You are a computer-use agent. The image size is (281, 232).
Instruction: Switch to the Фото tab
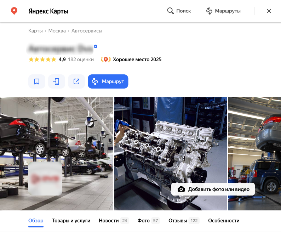(x=149, y=221)
